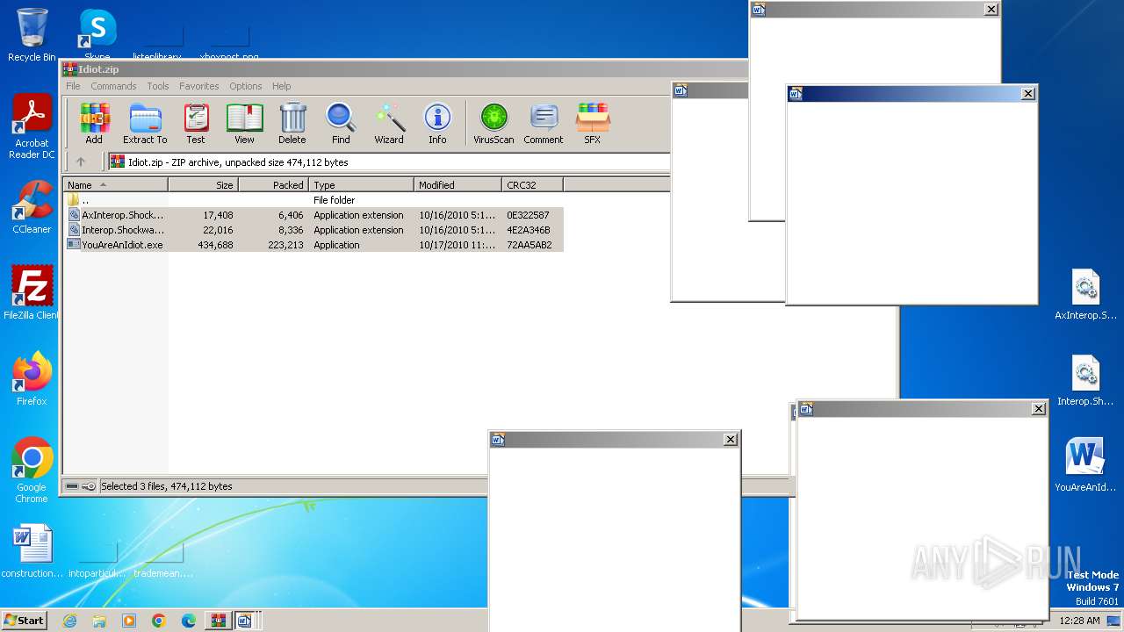Open the Tools menu
Viewport: 1124px width, 632px height.
(158, 86)
